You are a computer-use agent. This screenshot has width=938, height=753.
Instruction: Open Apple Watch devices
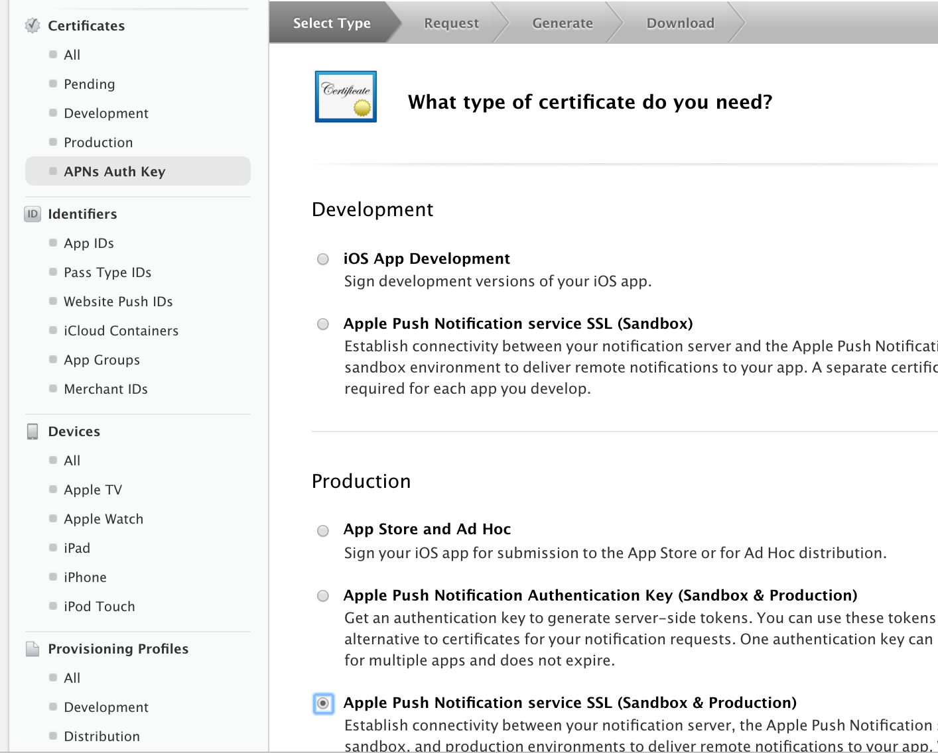103,519
